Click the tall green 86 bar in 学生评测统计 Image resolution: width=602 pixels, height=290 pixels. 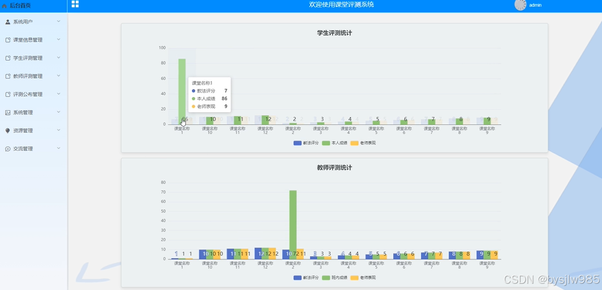tap(182, 91)
